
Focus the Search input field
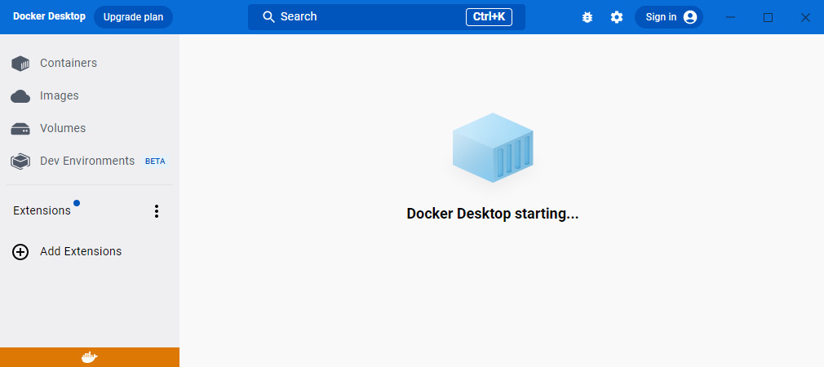(386, 17)
